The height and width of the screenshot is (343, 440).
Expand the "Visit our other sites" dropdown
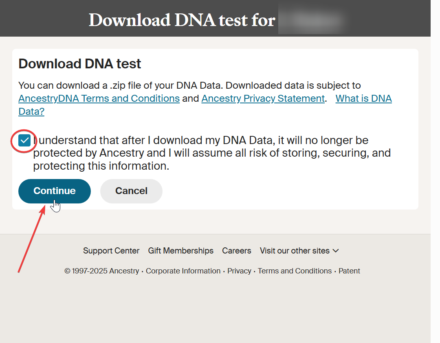[299, 251]
